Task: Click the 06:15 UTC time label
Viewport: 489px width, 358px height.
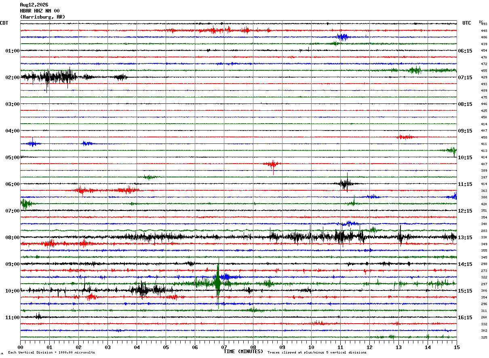Action: (x=465, y=51)
